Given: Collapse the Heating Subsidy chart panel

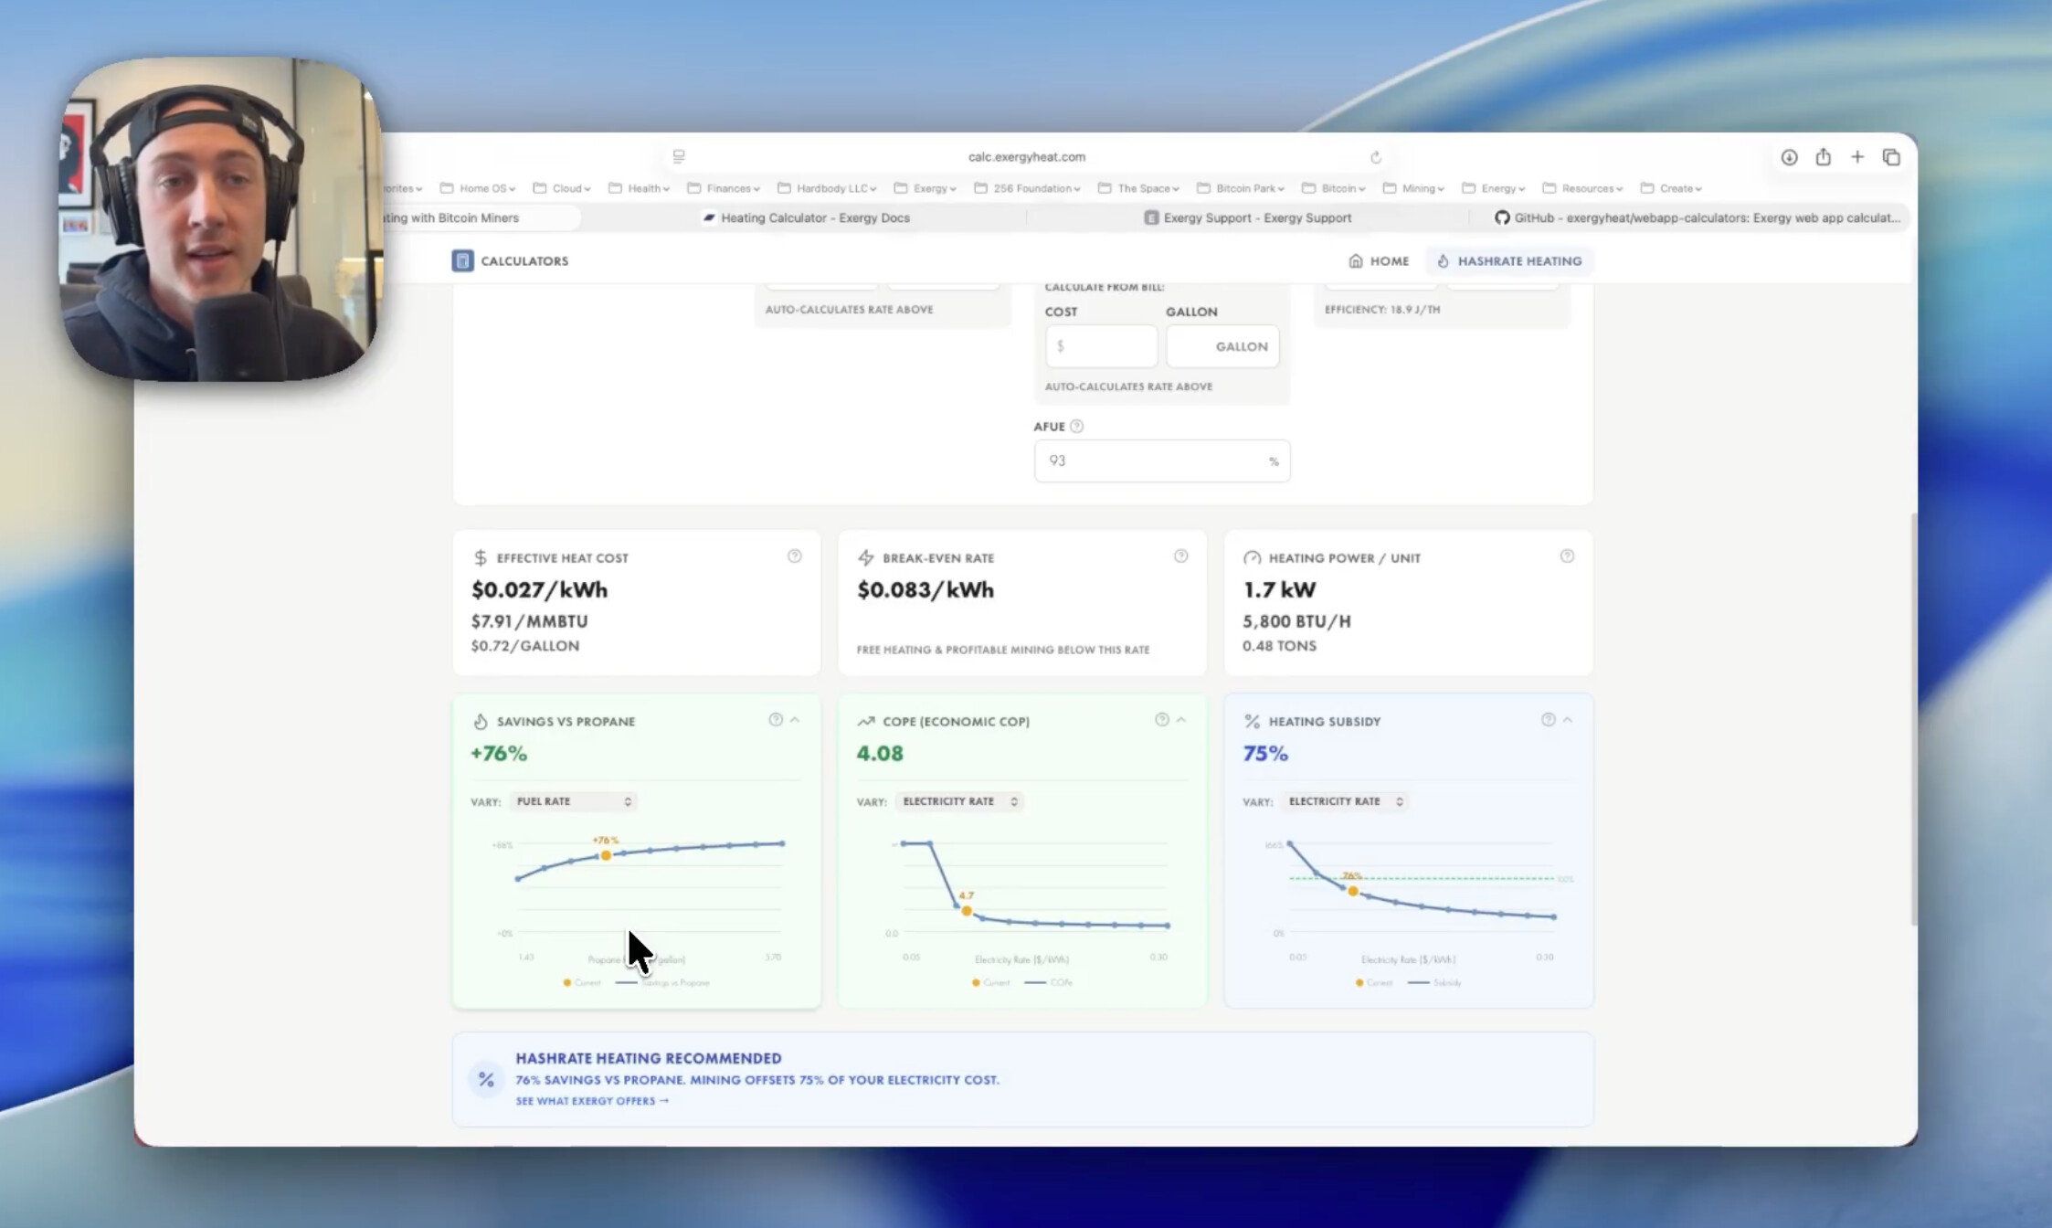Looking at the screenshot, I should coord(1568,720).
